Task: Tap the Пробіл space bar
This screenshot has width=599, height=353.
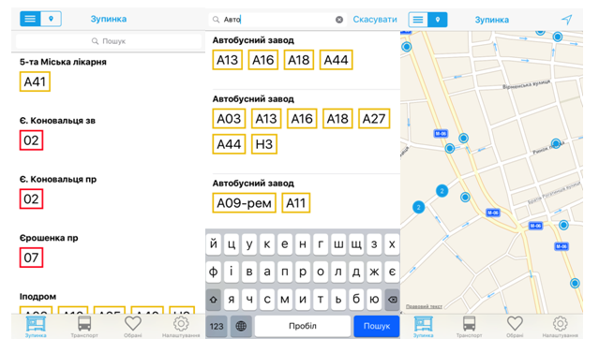Action: click(303, 326)
